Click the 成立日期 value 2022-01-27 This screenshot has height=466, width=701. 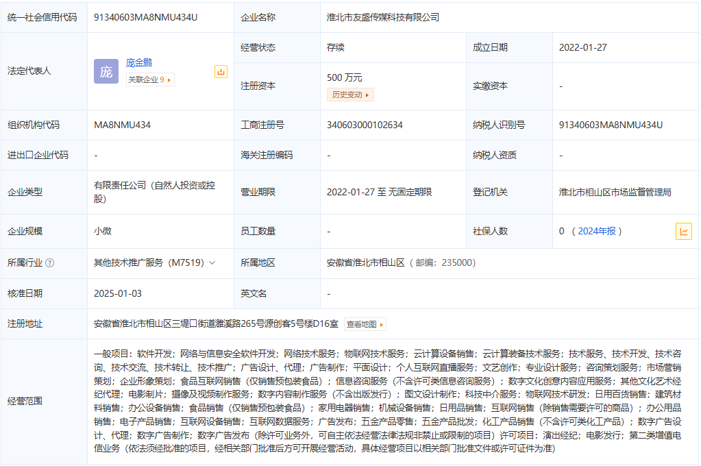[582, 47]
